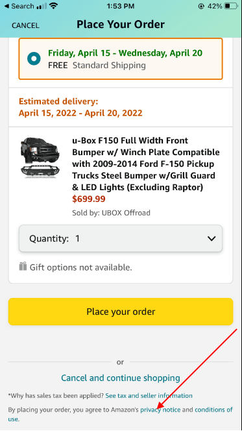Select the Standard Shipping radio button
Viewport: 242px width, 431px height.
click(x=34, y=58)
